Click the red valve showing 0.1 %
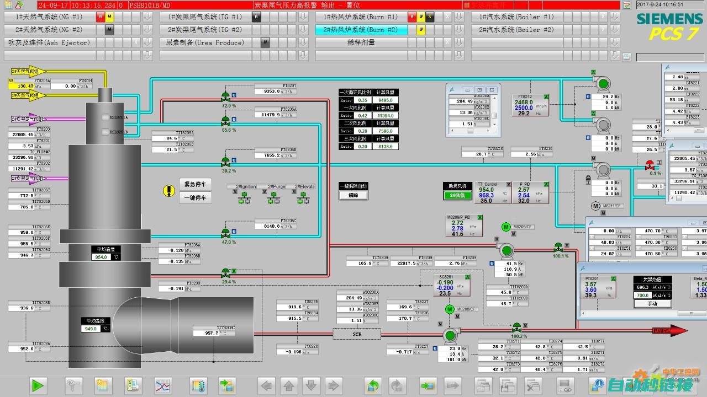Viewport: 707px width, 397px height. click(650, 165)
